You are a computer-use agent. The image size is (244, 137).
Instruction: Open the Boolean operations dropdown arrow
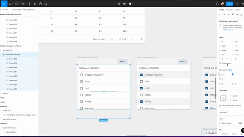pos(132,4)
